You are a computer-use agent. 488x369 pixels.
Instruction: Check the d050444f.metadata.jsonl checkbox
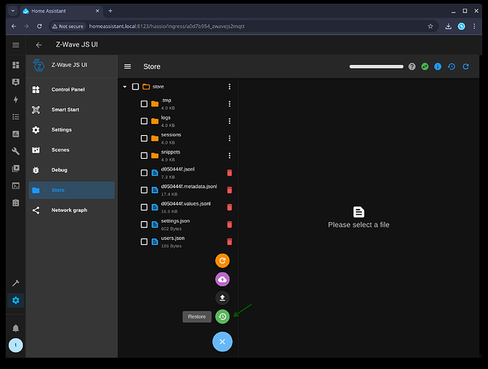pyautogui.click(x=144, y=190)
